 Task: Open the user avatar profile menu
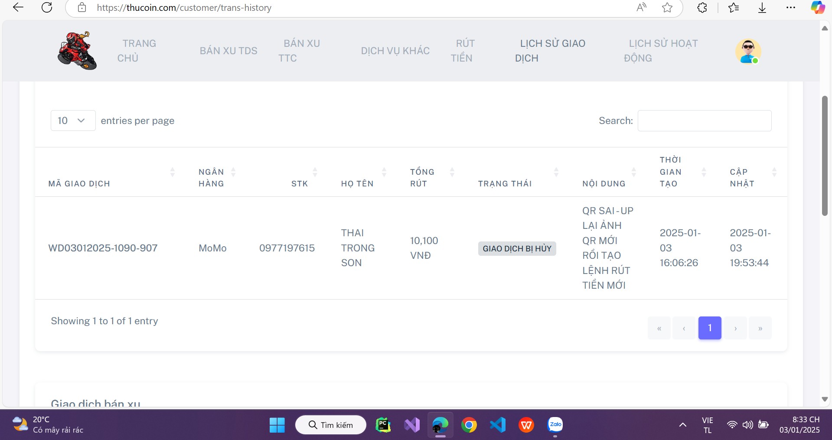pyautogui.click(x=748, y=51)
